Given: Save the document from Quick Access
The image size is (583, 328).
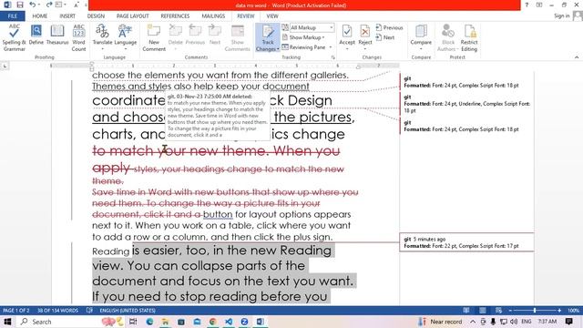Looking at the screenshot, I should (20, 5).
